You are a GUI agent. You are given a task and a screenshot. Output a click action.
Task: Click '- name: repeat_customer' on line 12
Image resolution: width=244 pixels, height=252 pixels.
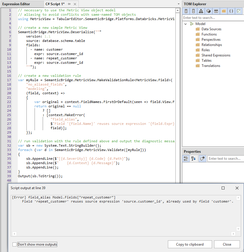[53, 58]
